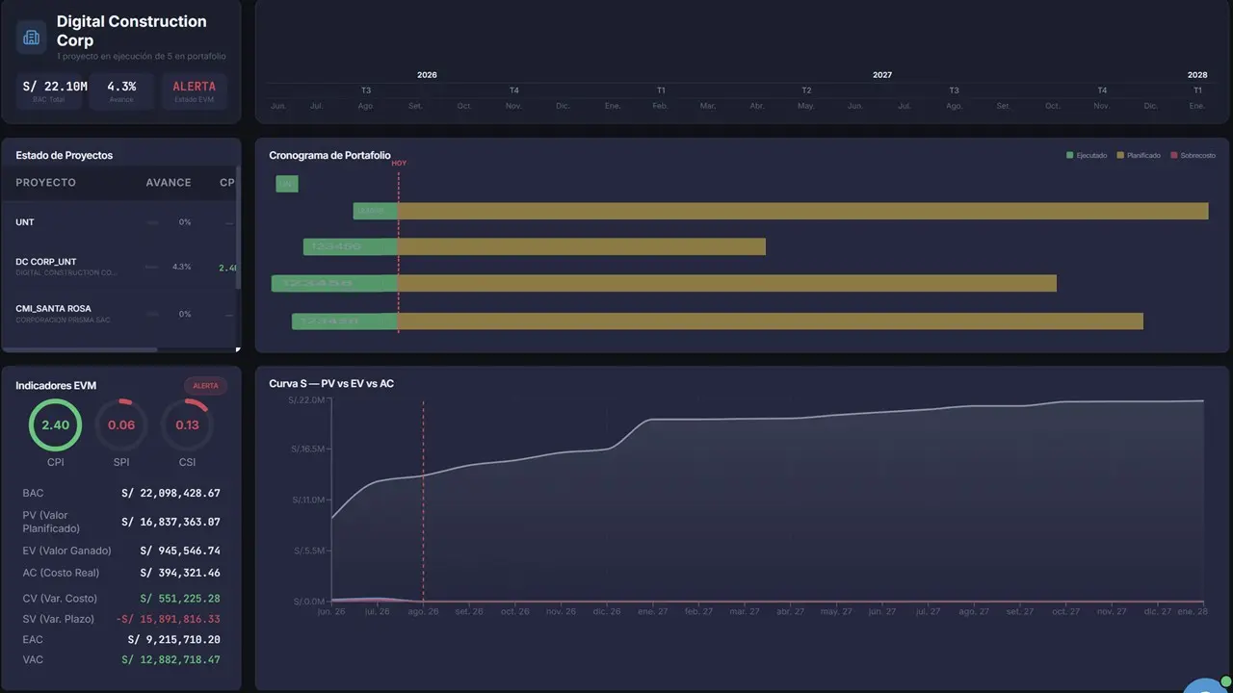This screenshot has height=693, width=1233.
Task: Click the 2026 year label in the timeline header
Action: click(427, 75)
